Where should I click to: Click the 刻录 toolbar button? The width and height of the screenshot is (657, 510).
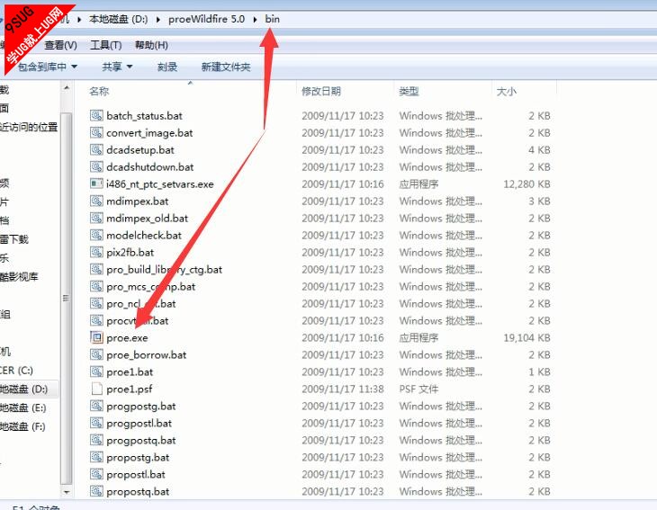pyautogui.click(x=167, y=67)
